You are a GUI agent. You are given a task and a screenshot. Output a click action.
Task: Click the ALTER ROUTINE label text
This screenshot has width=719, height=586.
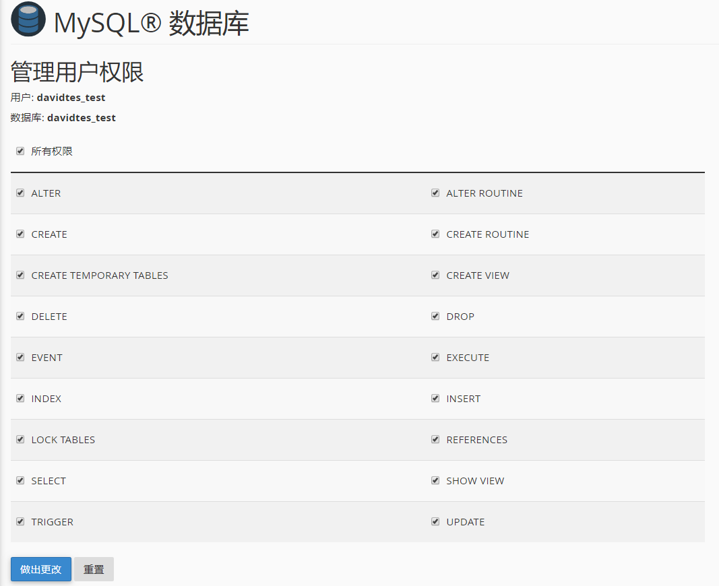tap(484, 193)
